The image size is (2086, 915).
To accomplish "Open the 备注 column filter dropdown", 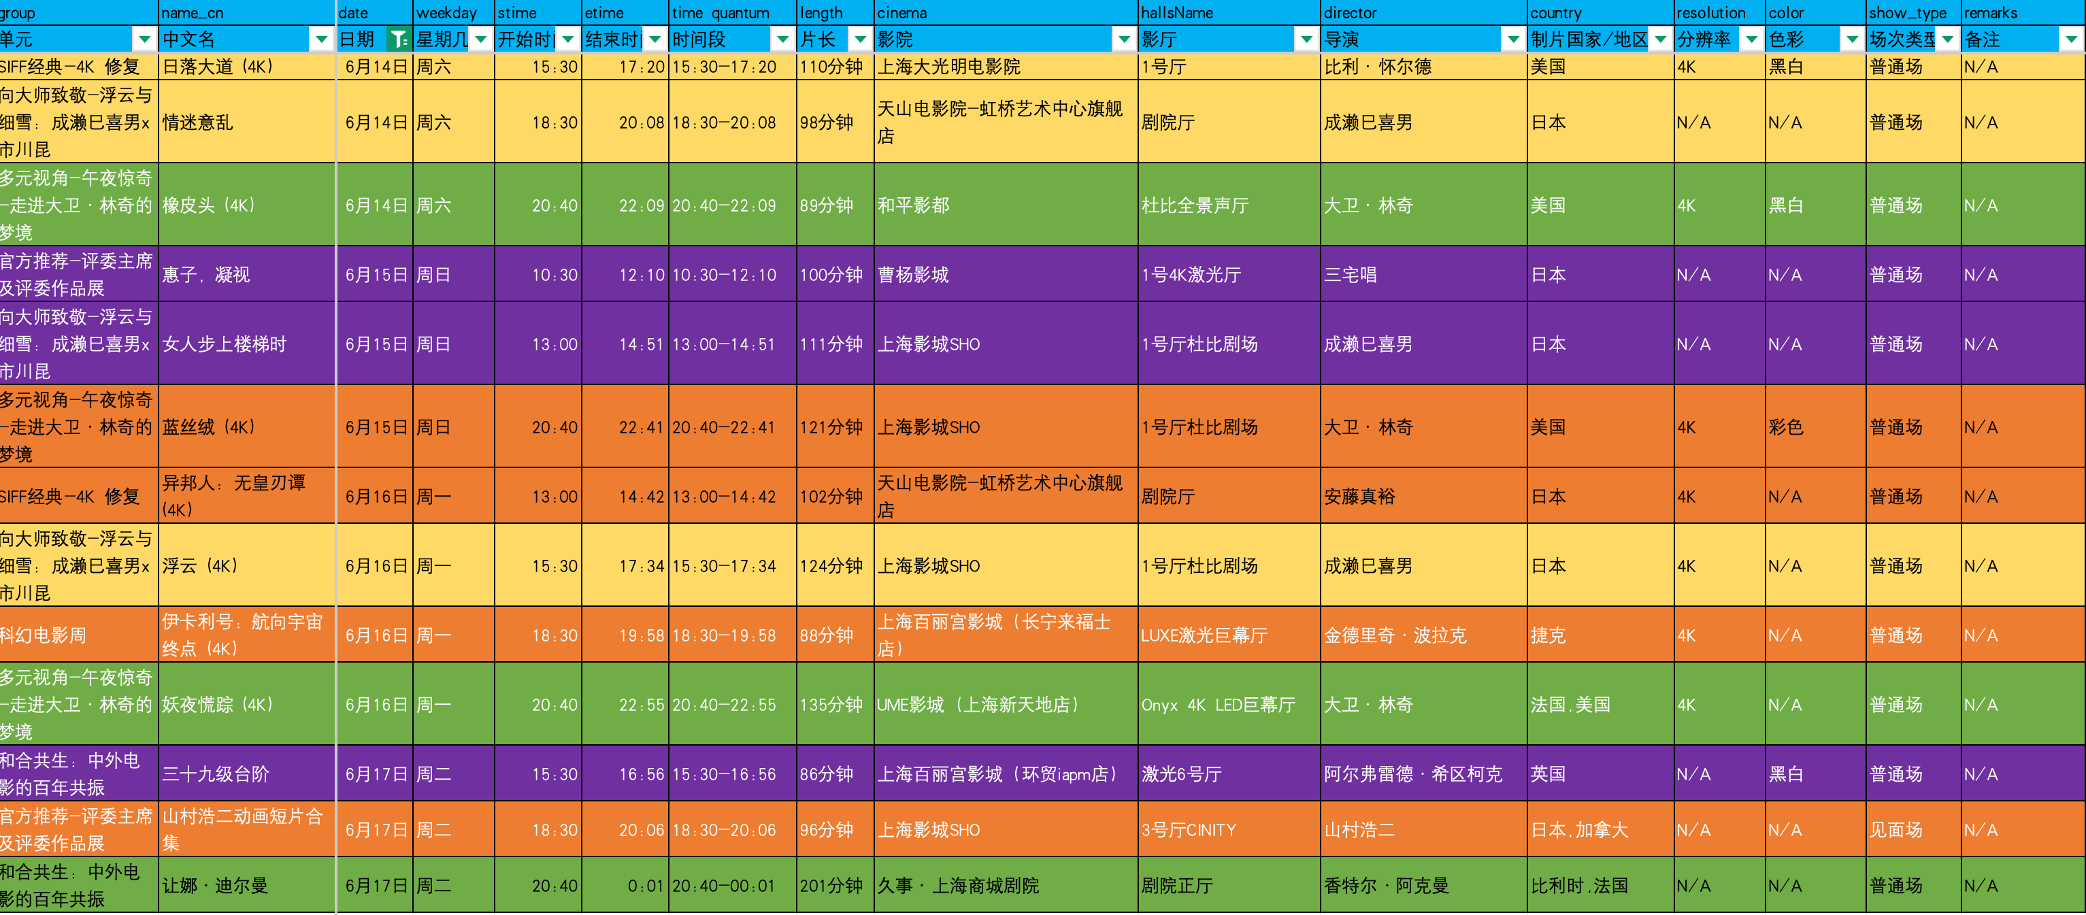I will click(x=2072, y=39).
